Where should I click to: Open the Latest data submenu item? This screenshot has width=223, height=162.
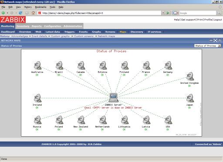(x=53, y=32)
